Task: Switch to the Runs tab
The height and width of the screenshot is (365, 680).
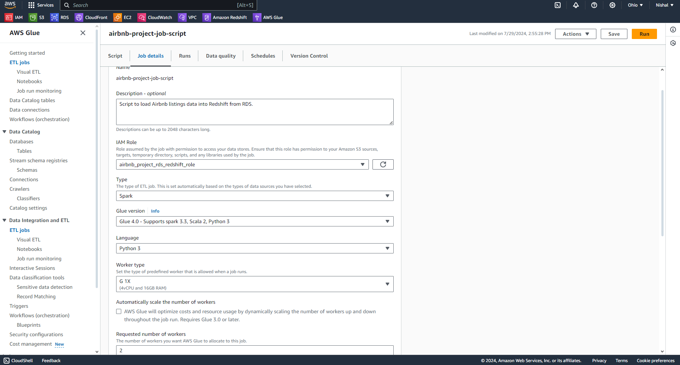Action: pos(185,56)
